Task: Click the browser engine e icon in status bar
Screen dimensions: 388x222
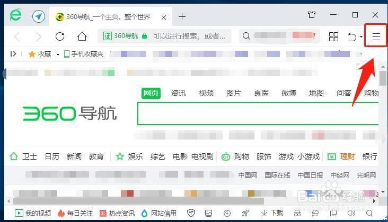Action: [315, 213]
